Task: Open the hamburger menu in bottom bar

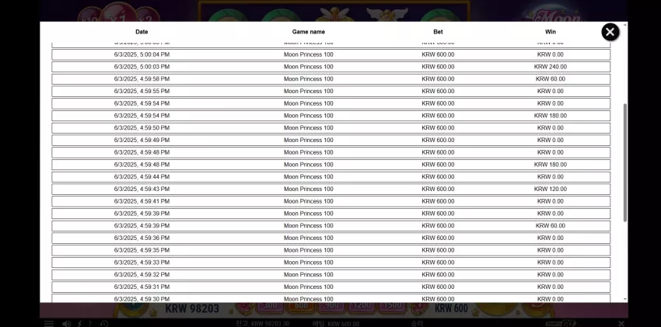Action: pyautogui.click(x=49, y=324)
